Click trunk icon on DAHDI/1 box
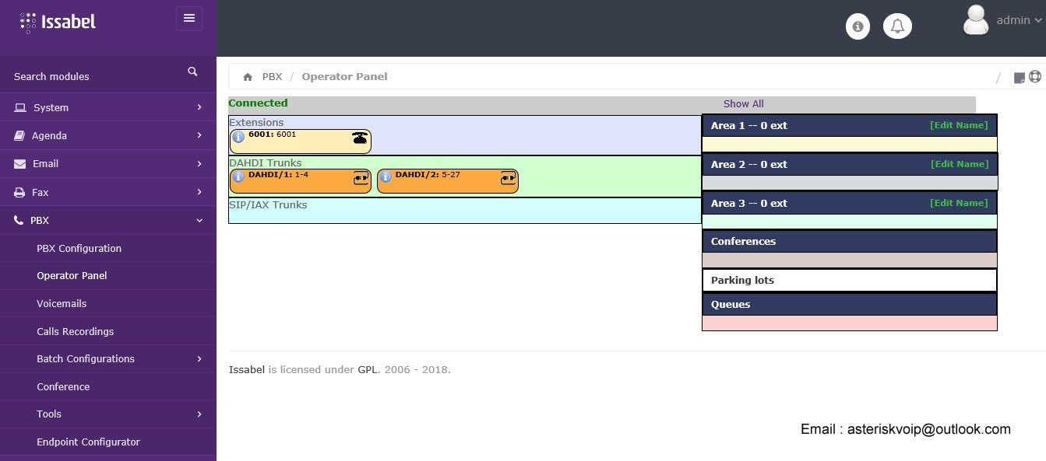 coord(361,177)
